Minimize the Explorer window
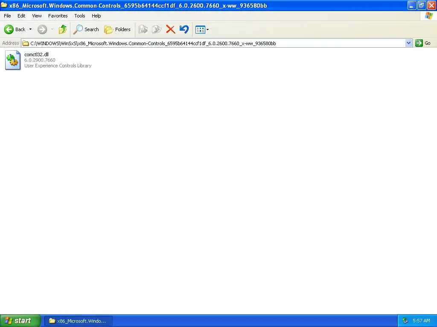Screen dimensions: 437x327 point(412,5)
